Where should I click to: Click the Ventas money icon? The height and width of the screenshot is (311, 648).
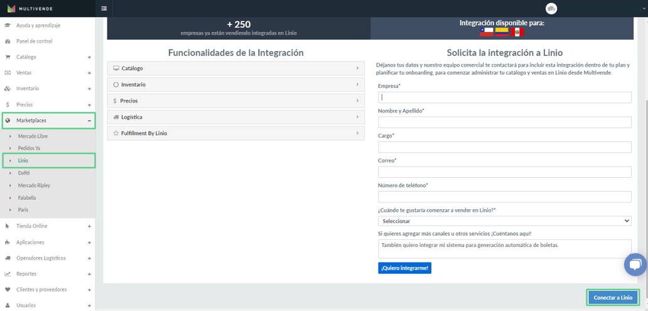click(x=7, y=73)
